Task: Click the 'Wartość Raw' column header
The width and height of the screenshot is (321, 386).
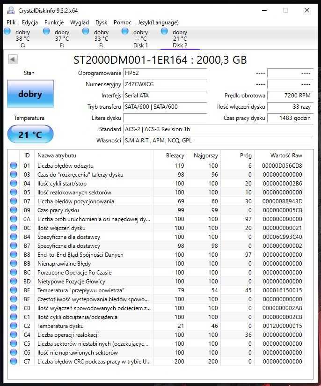Action: click(280, 156)
